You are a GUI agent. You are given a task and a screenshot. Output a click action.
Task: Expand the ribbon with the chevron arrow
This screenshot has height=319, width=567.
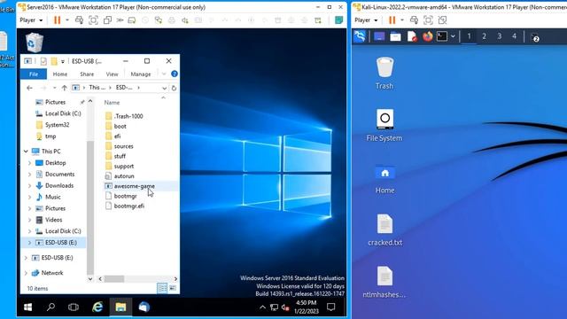pyautogui.click(x=164, y=74)
